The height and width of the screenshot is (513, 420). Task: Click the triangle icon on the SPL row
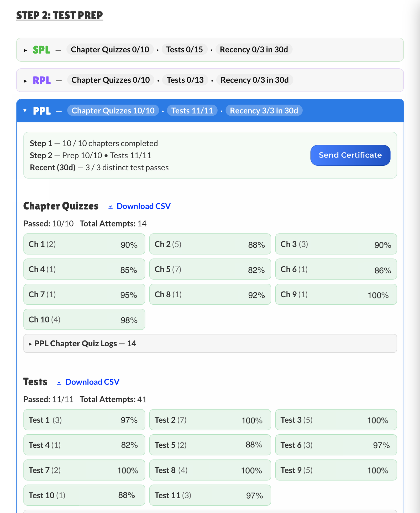tap(25, 50)
